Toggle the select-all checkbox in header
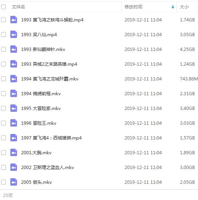198x200 pixels. [3, 7]
